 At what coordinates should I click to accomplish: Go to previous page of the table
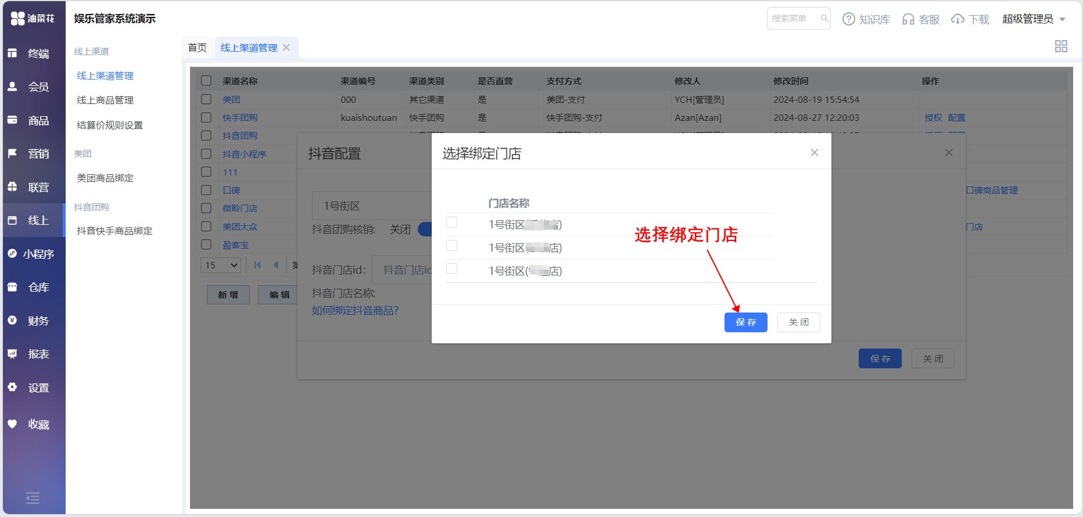pyautogui.click(x=277, y=265)
